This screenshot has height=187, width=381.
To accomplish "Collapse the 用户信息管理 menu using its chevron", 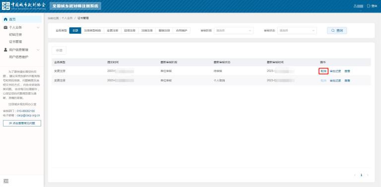I will click(38, 50).
